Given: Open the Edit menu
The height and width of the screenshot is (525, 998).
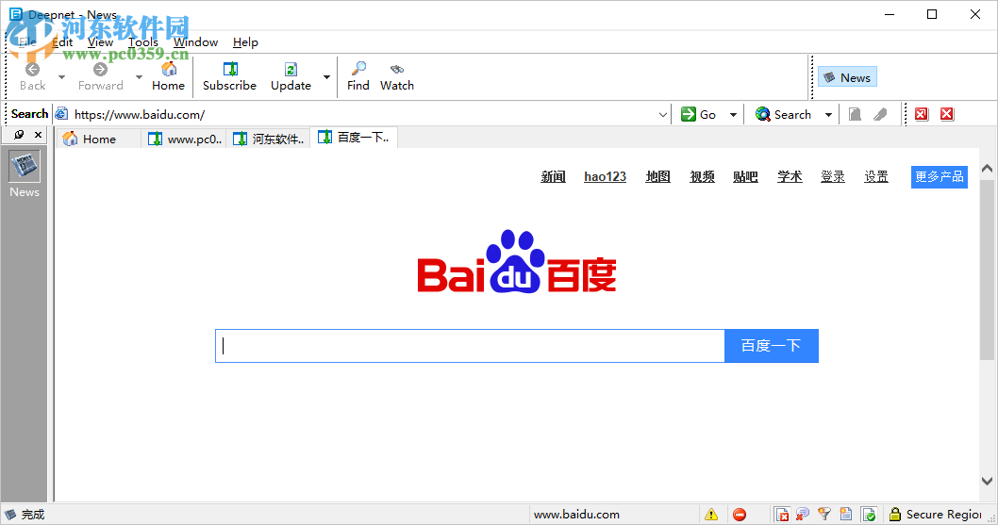Looking at the screenshot, I should pyautogui.click(x=62, y=42).
